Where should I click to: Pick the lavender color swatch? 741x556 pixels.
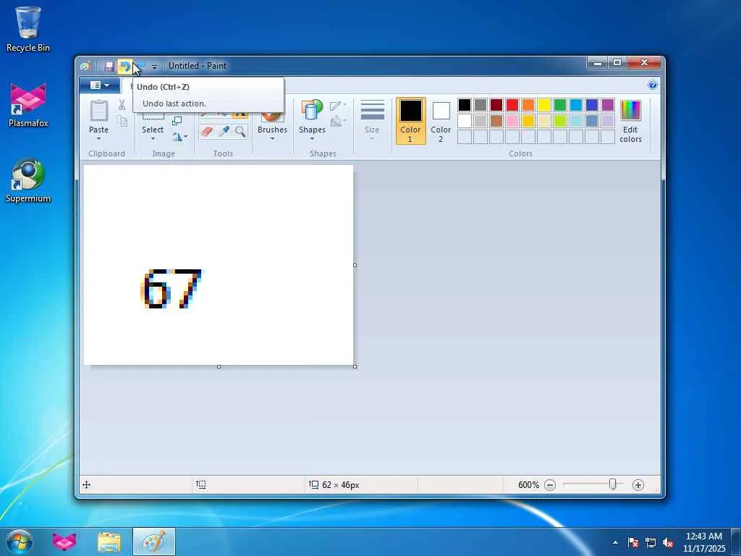(x=608, y=121)
